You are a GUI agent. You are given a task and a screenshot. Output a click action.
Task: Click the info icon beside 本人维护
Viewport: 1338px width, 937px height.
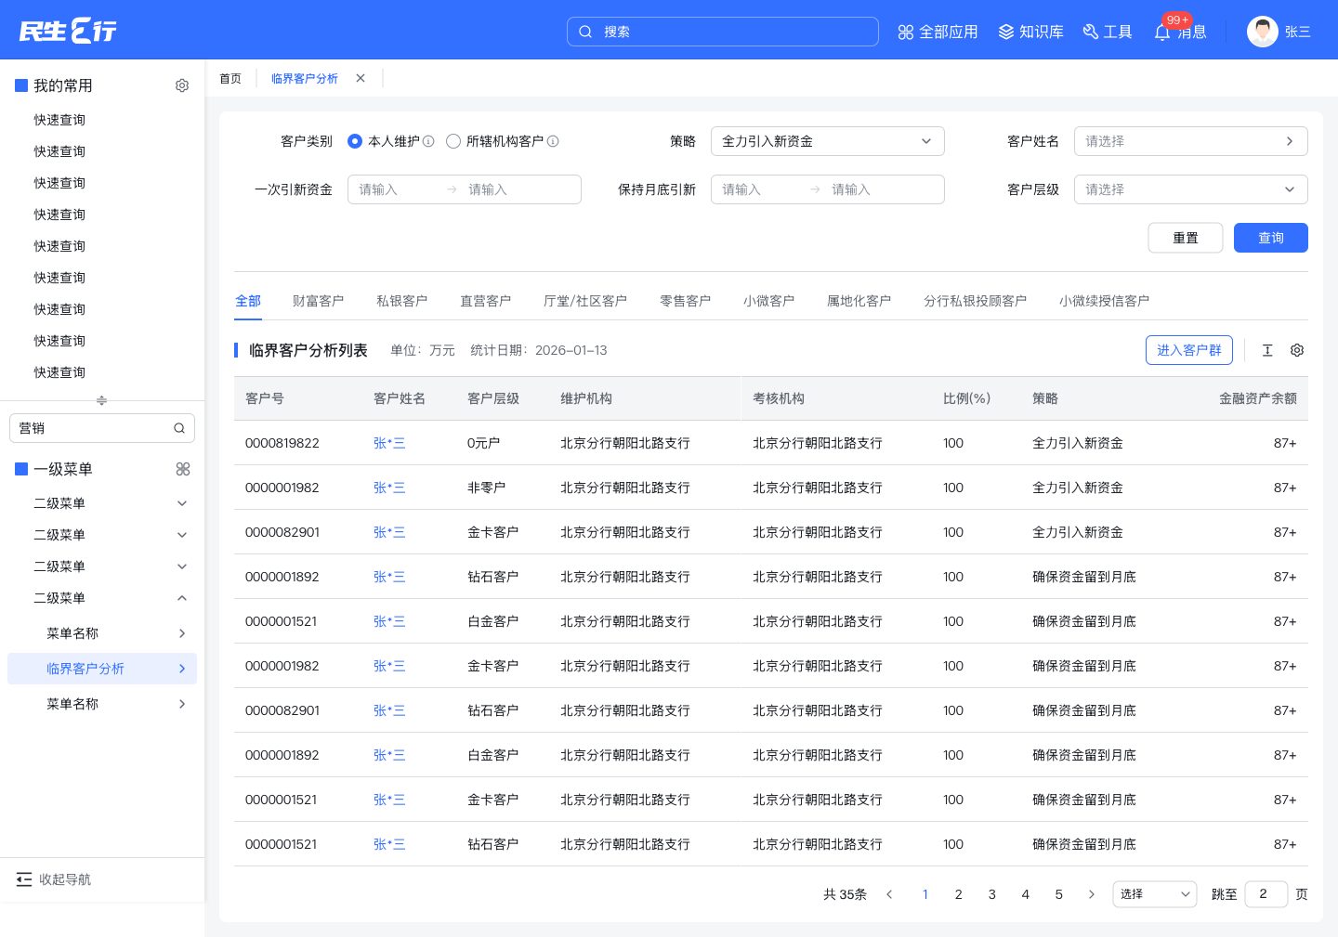(x=428, y=141)
